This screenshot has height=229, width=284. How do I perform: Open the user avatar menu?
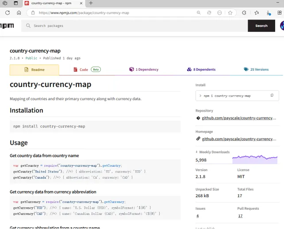[x=282, y=26]
